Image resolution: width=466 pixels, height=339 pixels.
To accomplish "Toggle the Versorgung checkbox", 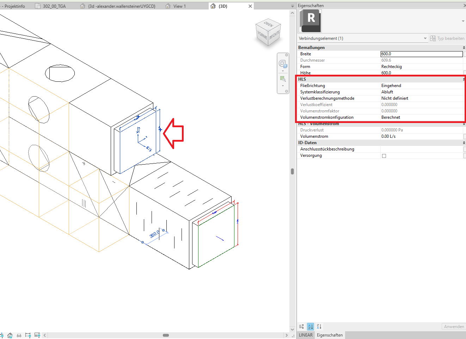I will pyautogui.click(x=384, y=156).
